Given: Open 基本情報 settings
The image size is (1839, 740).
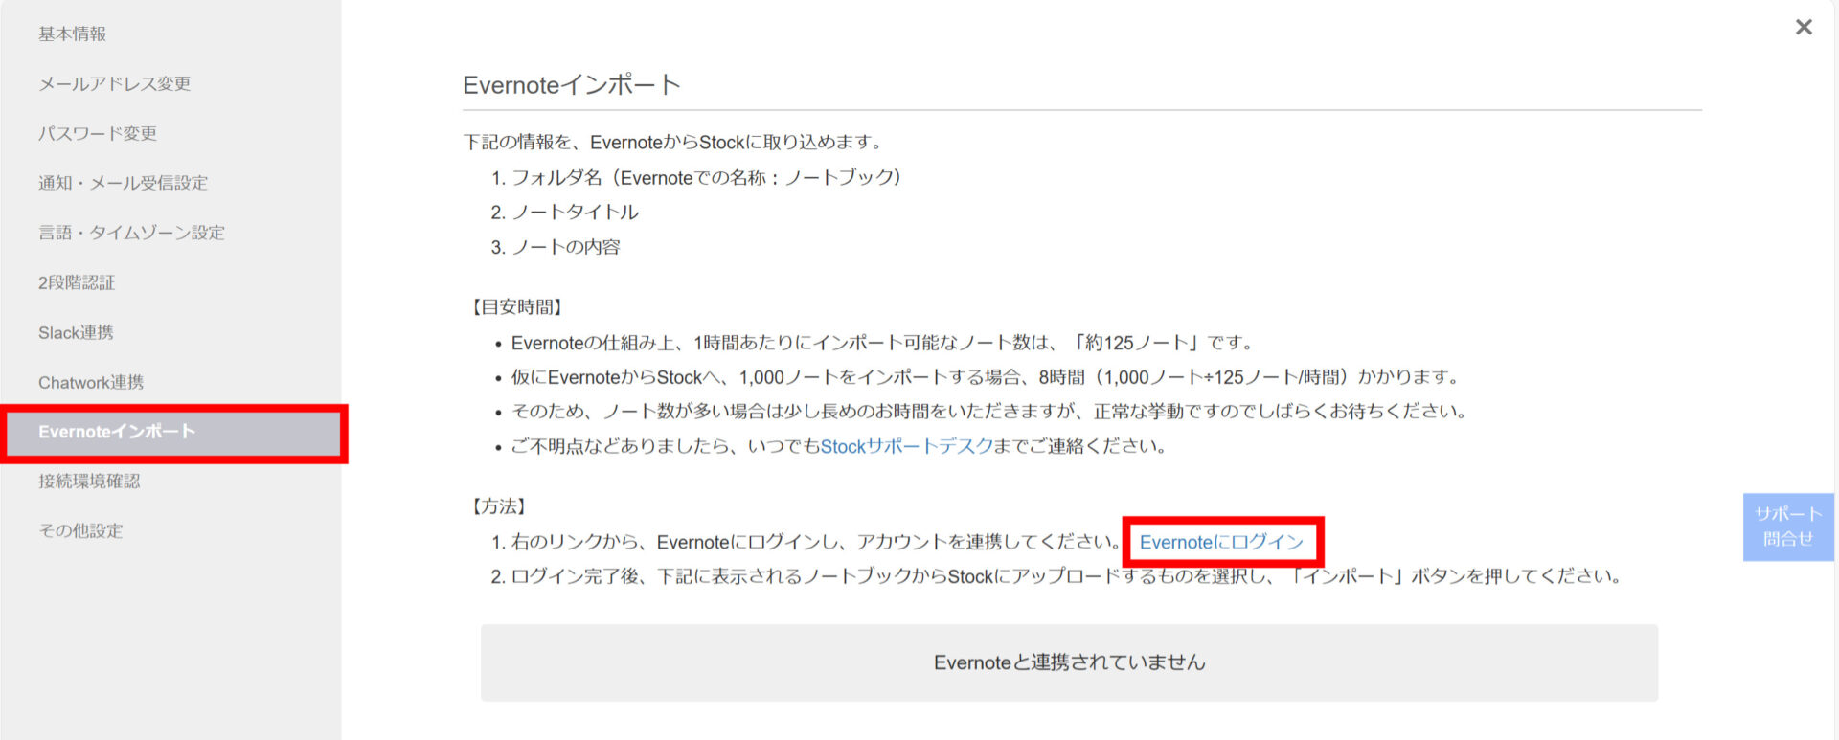Looking at the screenshot, I should [x=73, y=34].
